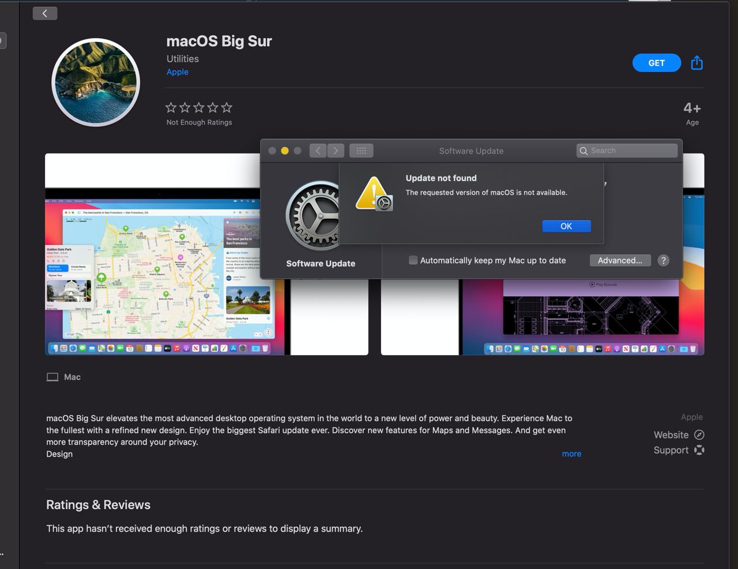
Task: Click the macOS Big Sur title text
Action: click(219, 41)
